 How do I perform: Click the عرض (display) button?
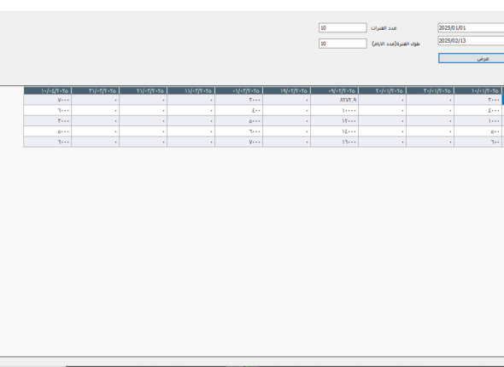tap(472, 58)
